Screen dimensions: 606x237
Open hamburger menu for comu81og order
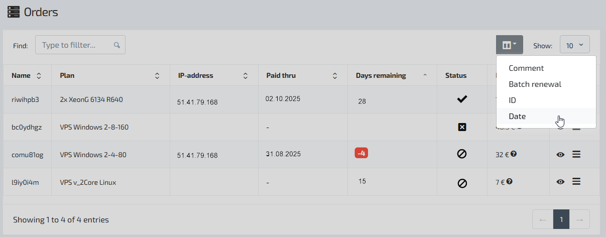[x=576, y=154]
